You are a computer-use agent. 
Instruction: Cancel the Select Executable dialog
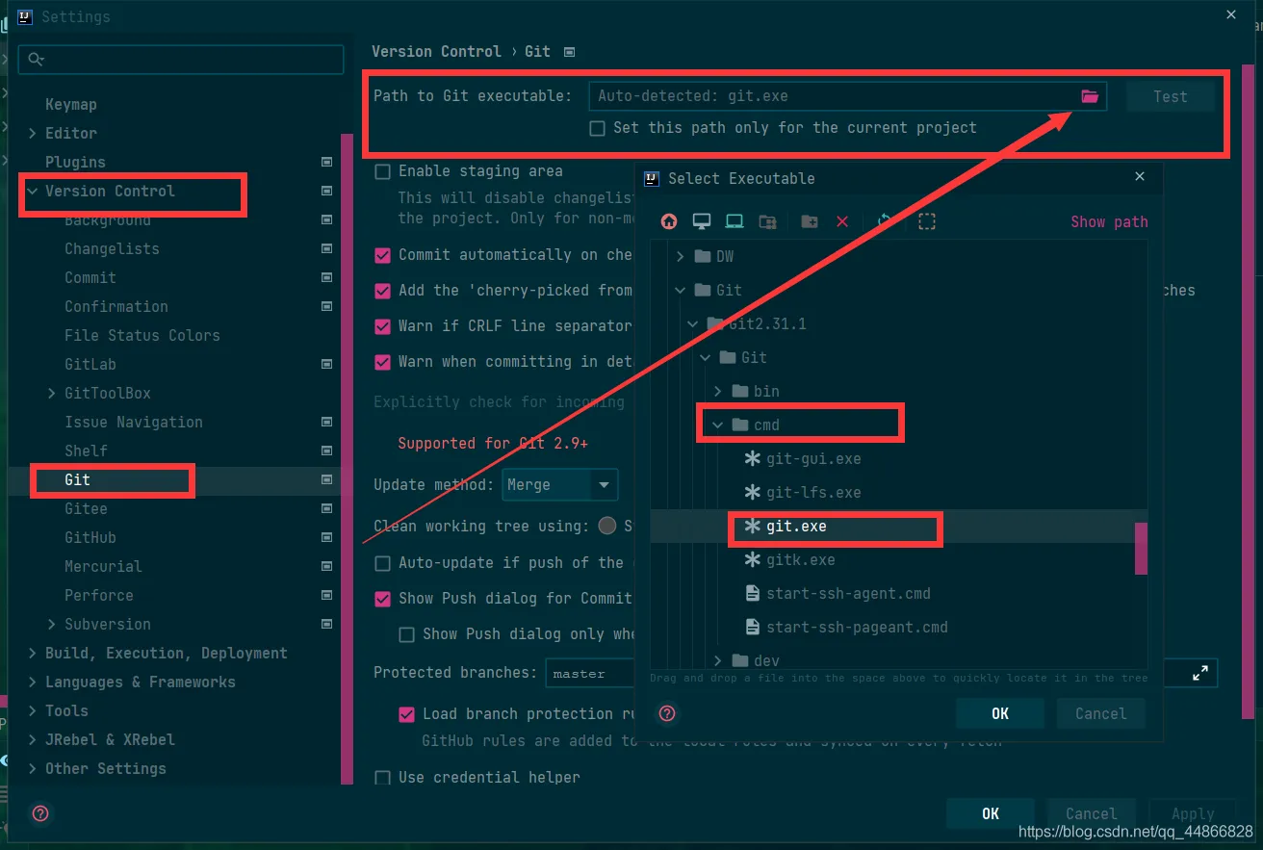click(x=1100, y=713)
